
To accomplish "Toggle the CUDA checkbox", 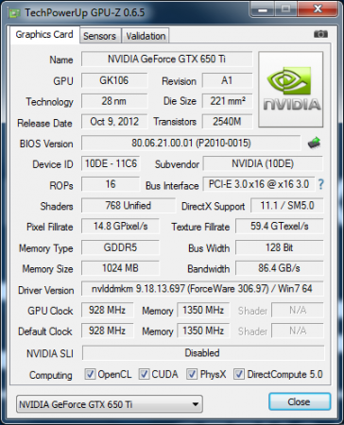I will 144,374.
